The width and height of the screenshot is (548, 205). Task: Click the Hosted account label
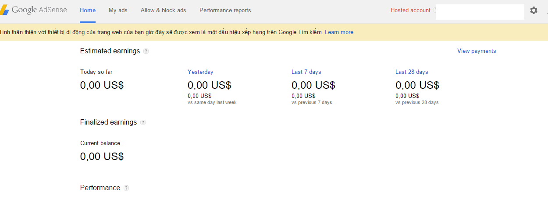click(410, 10)
